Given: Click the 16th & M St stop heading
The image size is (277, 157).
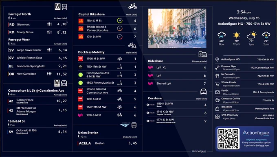Looking at the screenshot, I should [16, 121].
